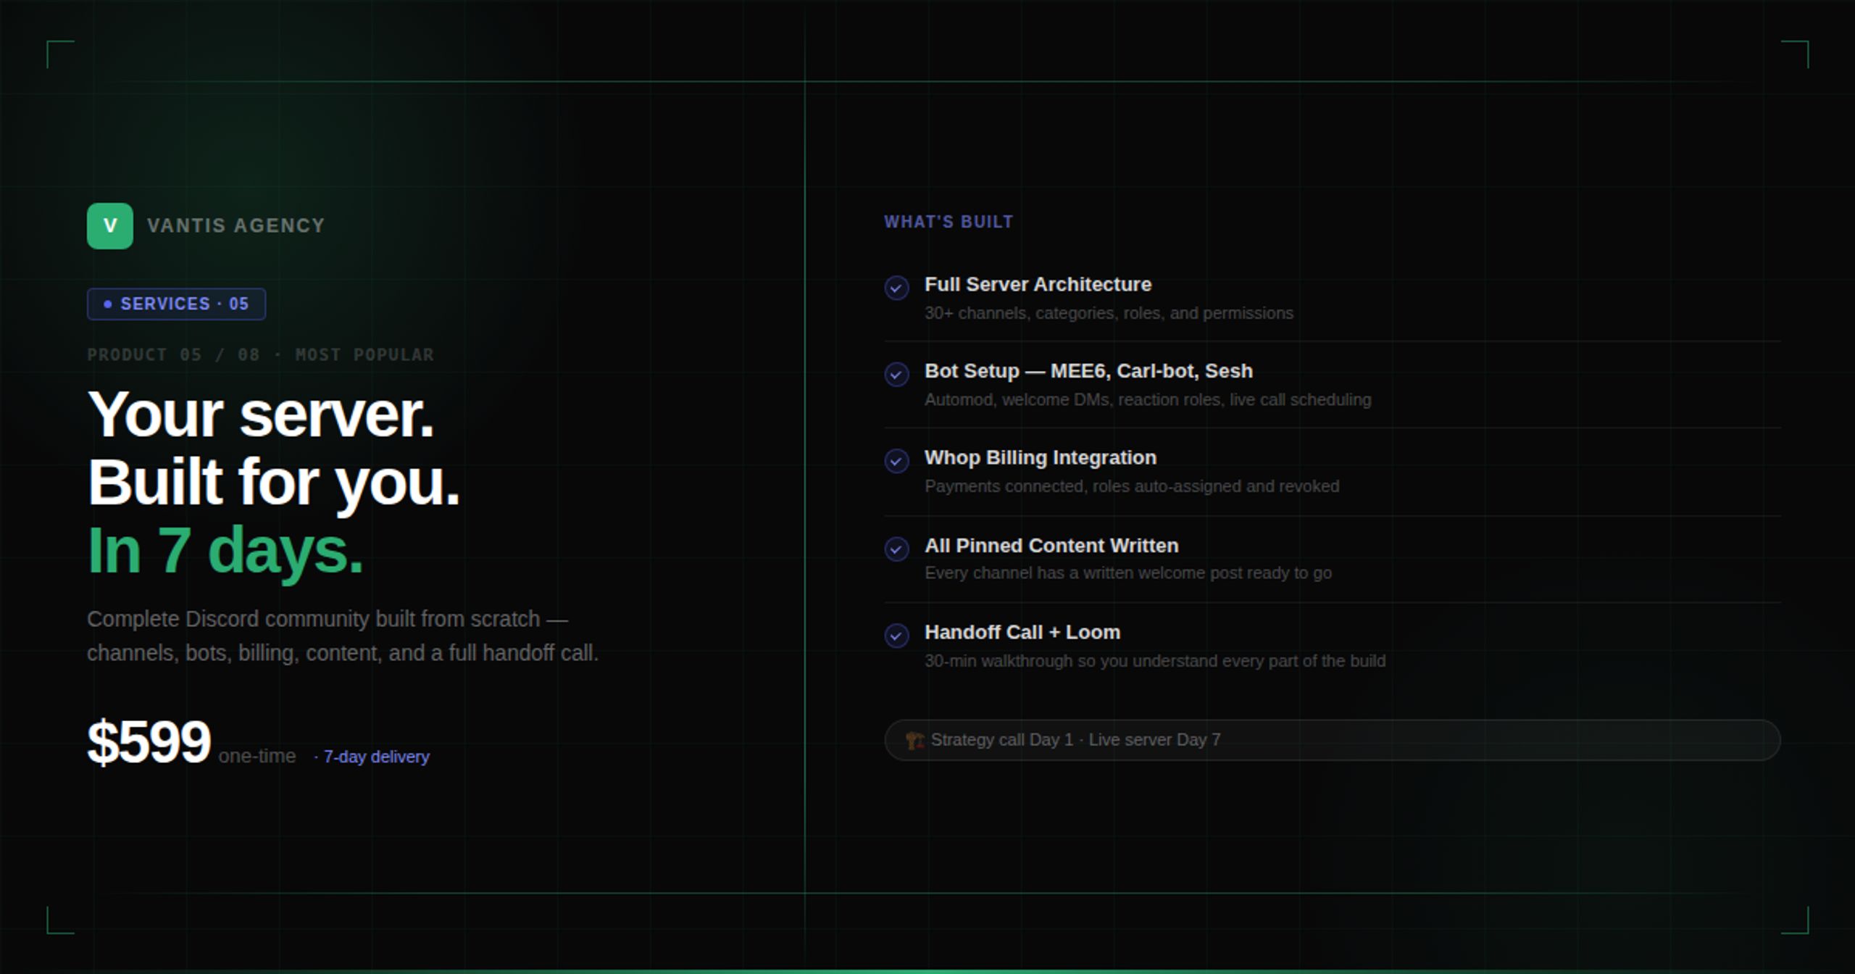Click the Full Server Architecture title
1855x974 pixels.
coord(1038,285)
